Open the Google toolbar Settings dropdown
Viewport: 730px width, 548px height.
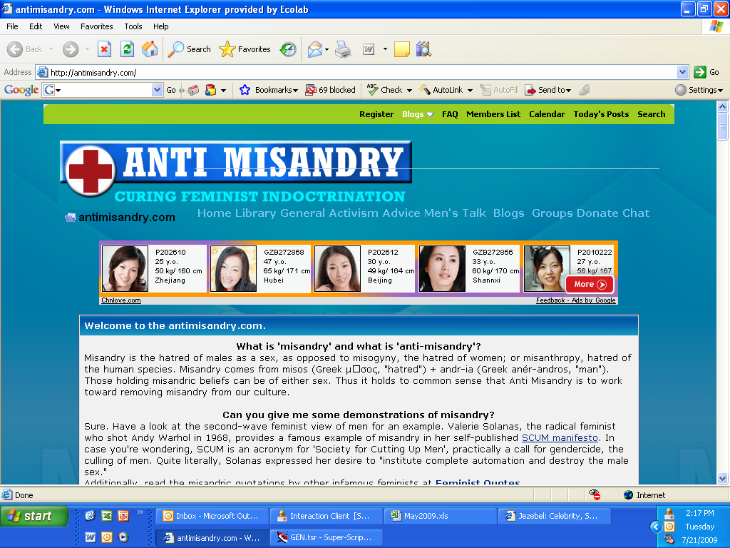coord(699,90)
